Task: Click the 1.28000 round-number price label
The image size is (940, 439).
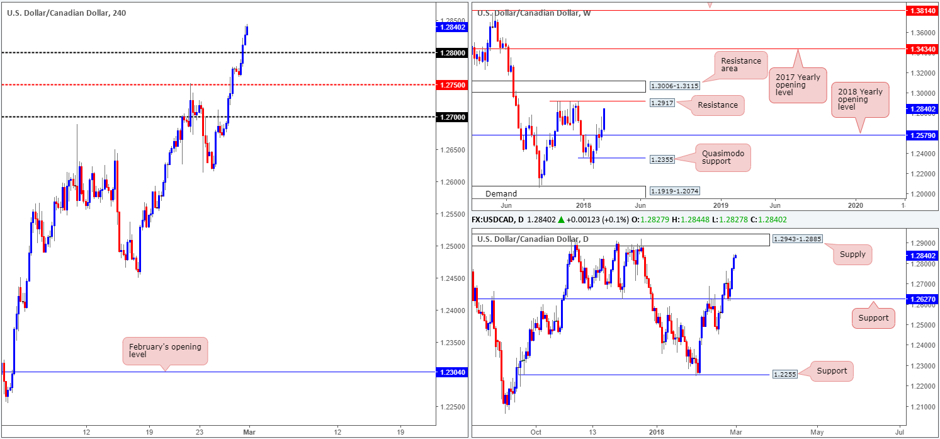Action: [x=452, y=52]
